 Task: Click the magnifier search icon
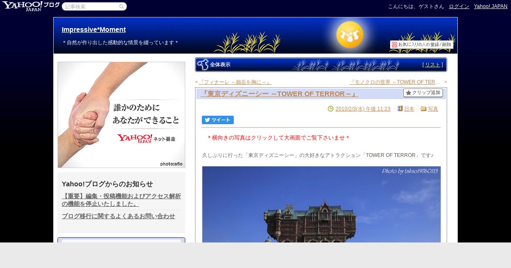coord(121,7)
